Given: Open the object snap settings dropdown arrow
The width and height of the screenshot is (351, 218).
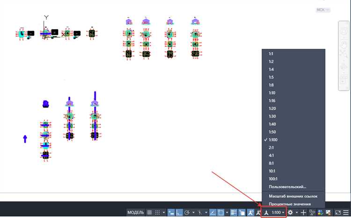Looking at the screenshot, I should click(227, 212).
